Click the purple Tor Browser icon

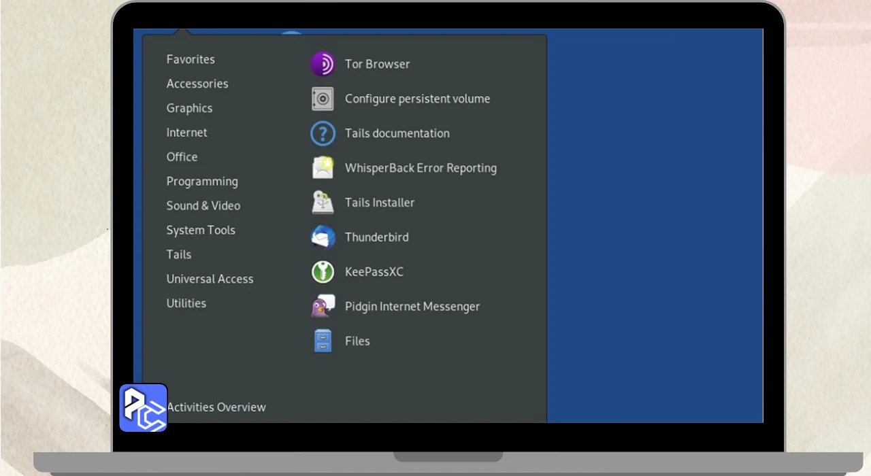pyautogui.click(x=323, y=64)
